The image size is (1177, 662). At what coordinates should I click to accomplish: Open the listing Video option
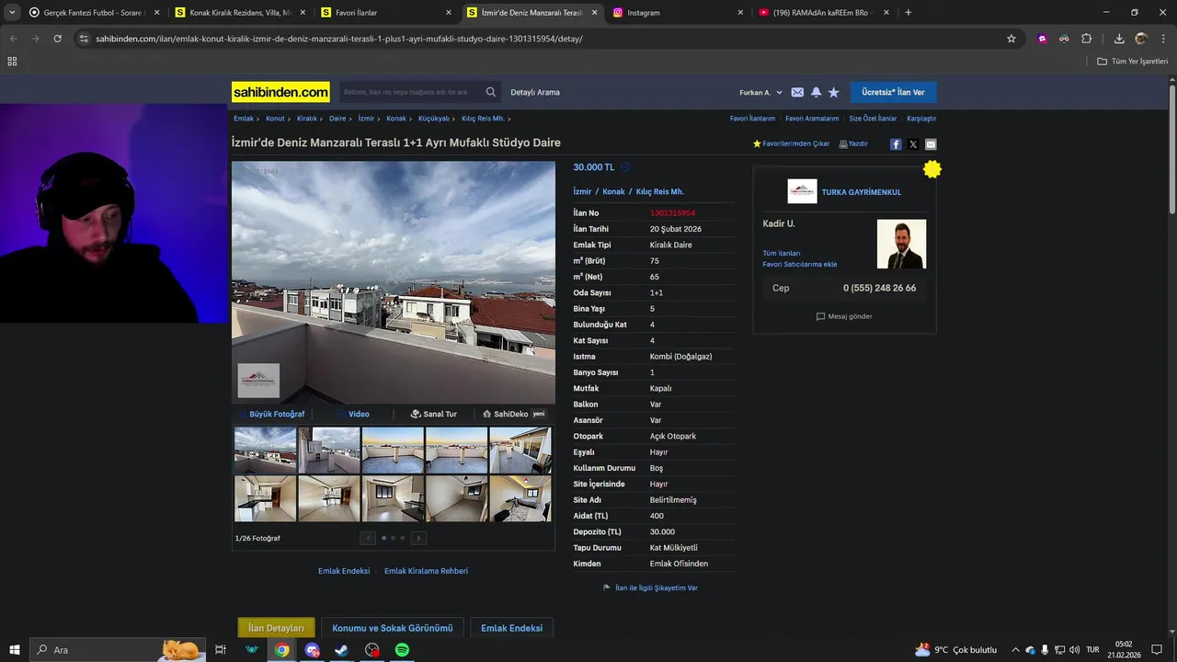coord(354,414)
